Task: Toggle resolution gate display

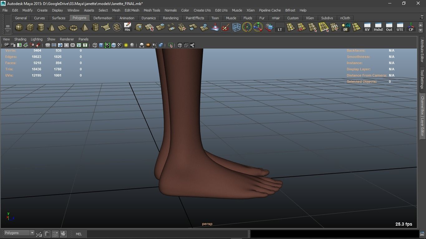Action: point(60,45)
